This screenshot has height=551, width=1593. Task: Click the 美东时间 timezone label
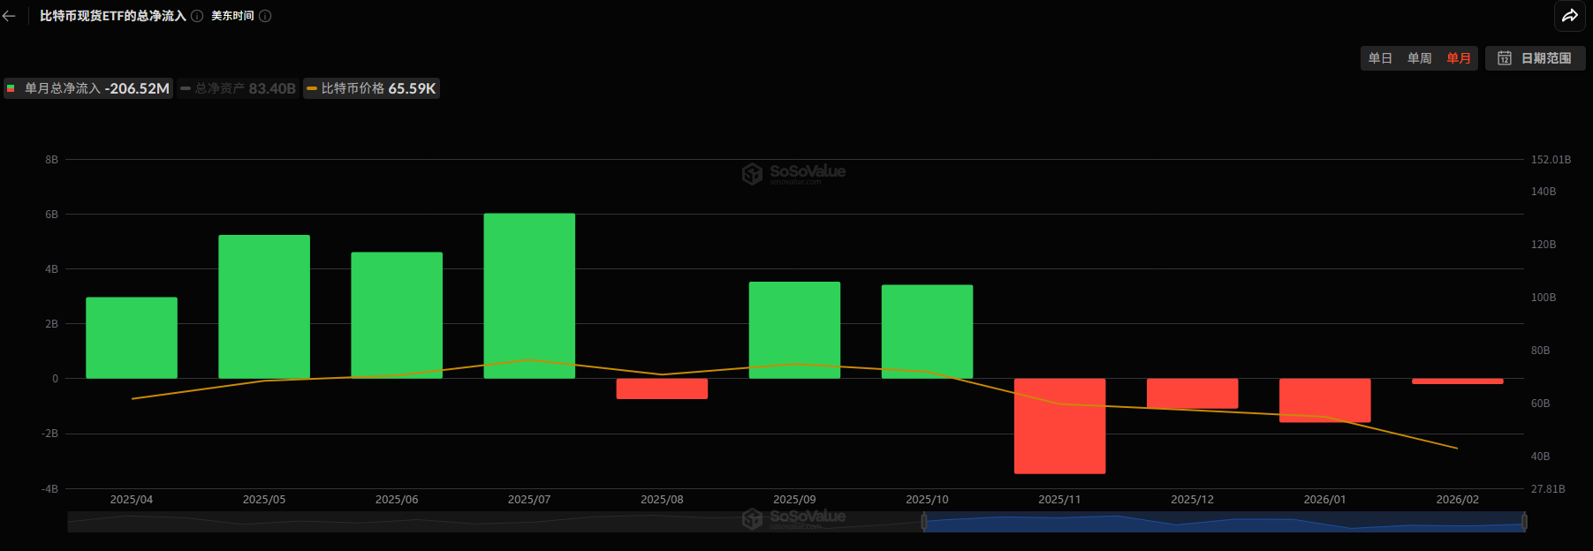[x=232, y=16]
